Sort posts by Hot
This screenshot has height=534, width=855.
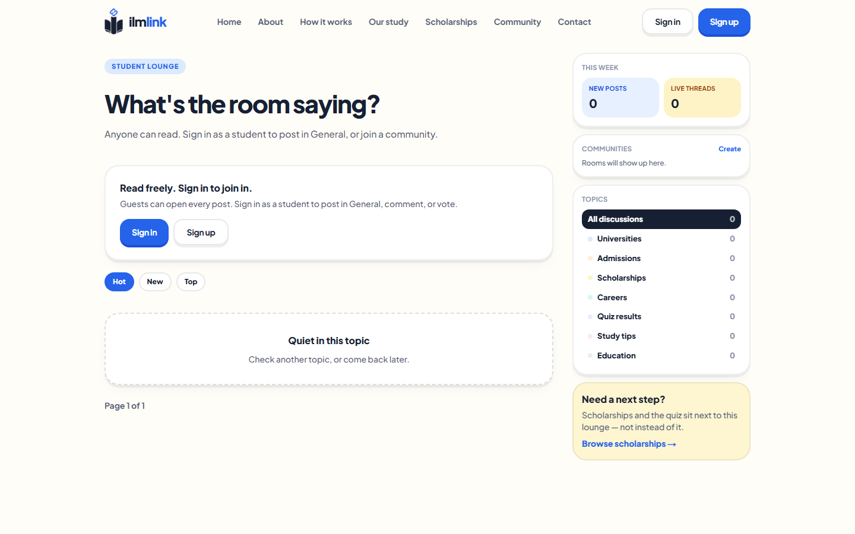119,282
